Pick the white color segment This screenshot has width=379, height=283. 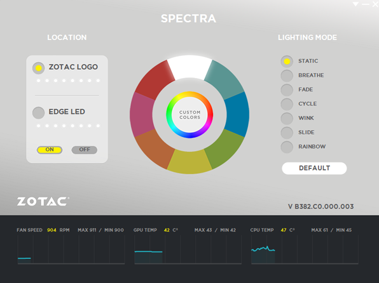(x=190, y=67)
